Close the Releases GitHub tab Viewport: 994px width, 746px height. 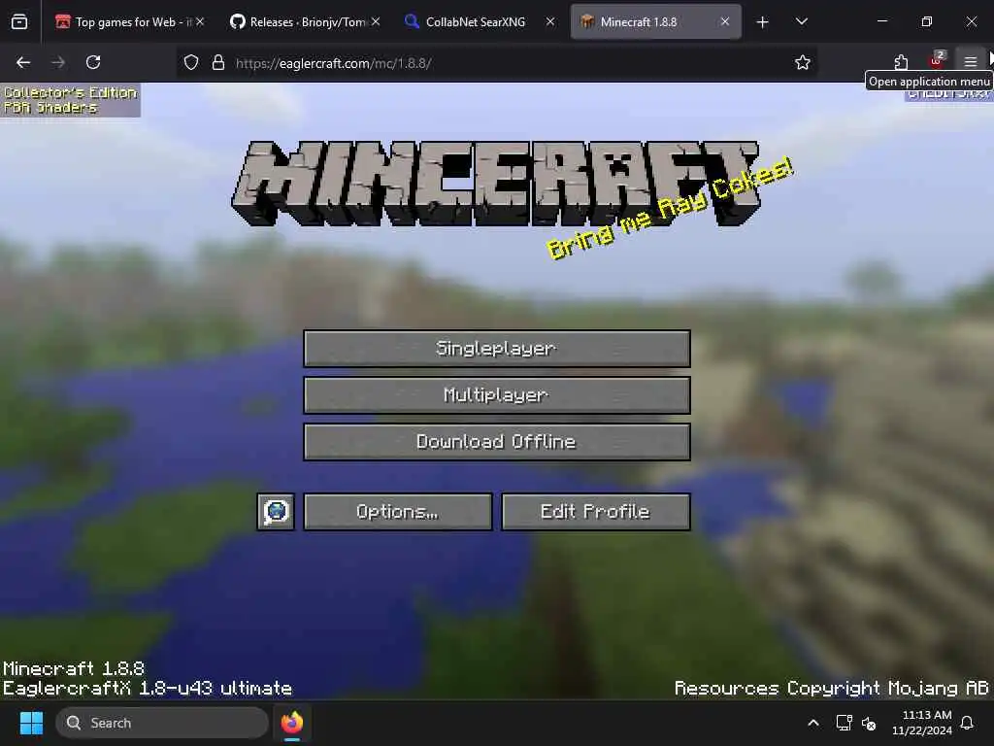pyautogui.click(x=376, y=21)
